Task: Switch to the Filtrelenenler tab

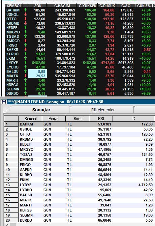Action: 103,110
